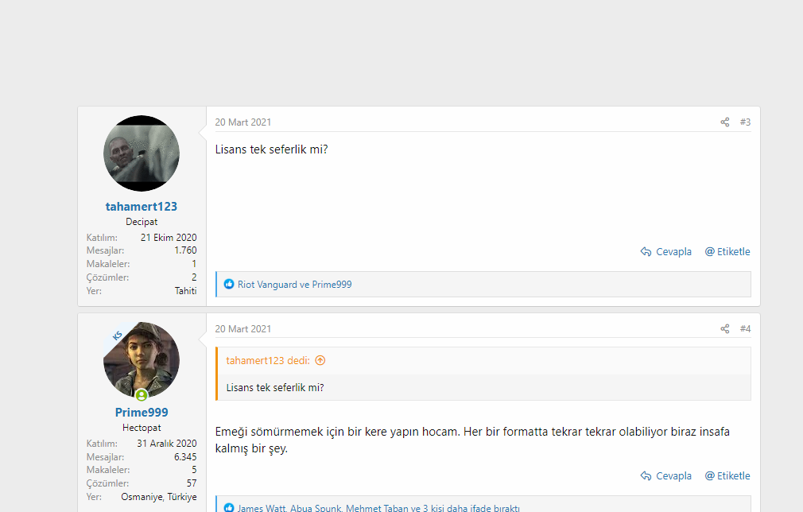
Task: Open post number #4 permalink
Action: point(745,328)
